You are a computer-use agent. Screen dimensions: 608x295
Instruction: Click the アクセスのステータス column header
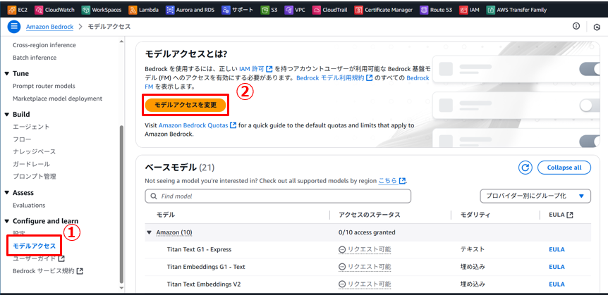369,215
